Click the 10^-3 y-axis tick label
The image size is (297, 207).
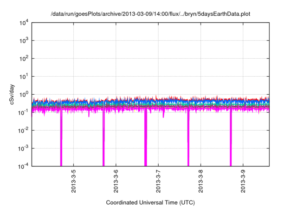click(23, 149)
